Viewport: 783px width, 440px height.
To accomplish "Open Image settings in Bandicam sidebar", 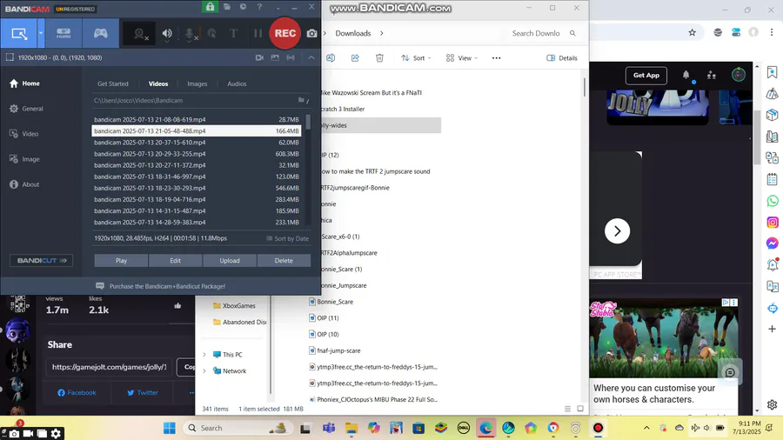I will point(24,159).
